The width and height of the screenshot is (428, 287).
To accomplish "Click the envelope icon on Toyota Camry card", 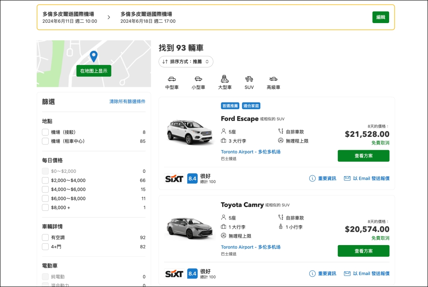I will coord(347,274).
